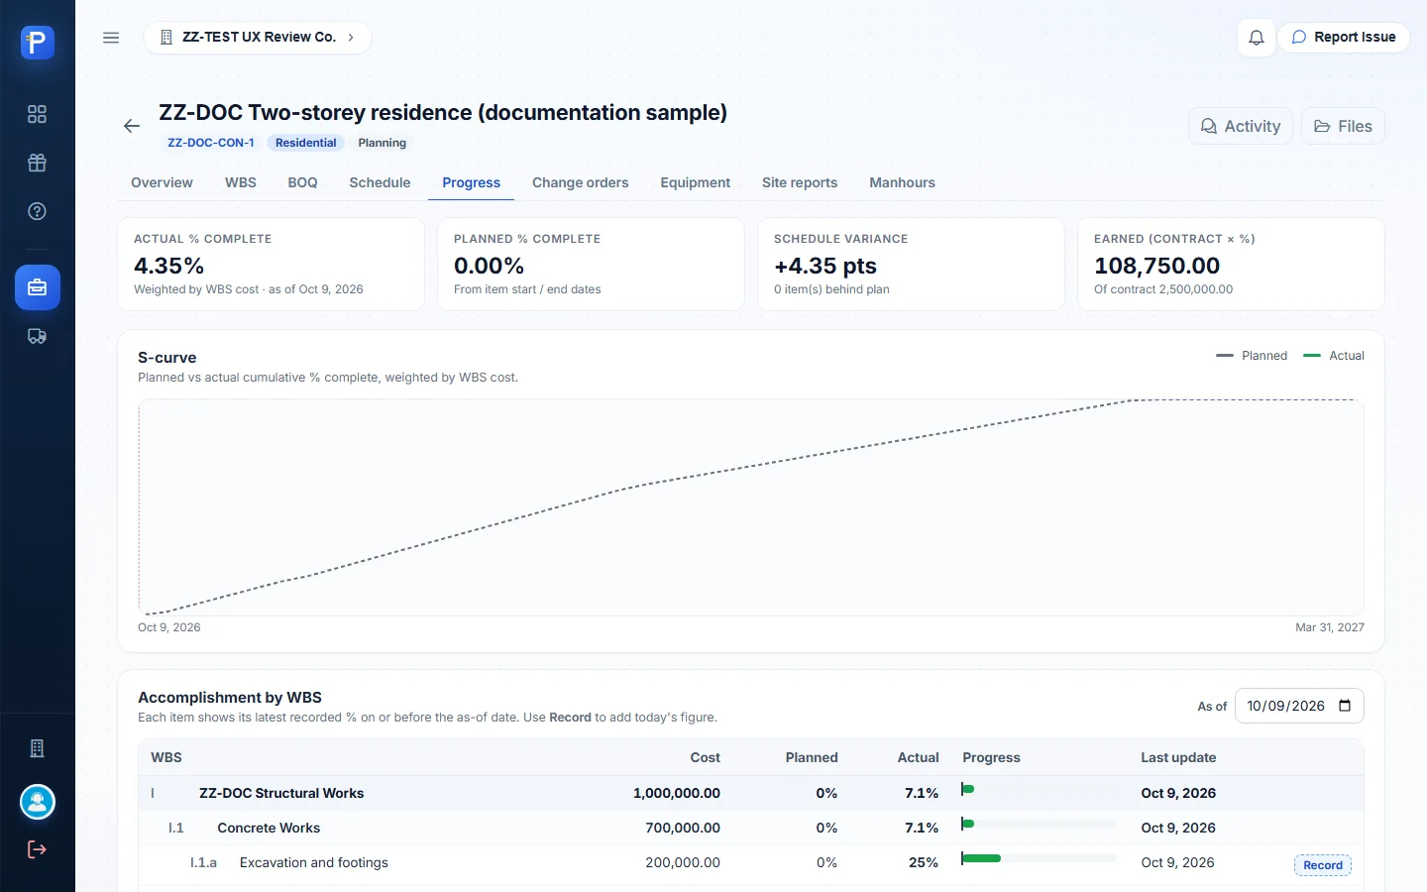
Task: Toggle the Actual legend item
Action: click(1334, 356)
